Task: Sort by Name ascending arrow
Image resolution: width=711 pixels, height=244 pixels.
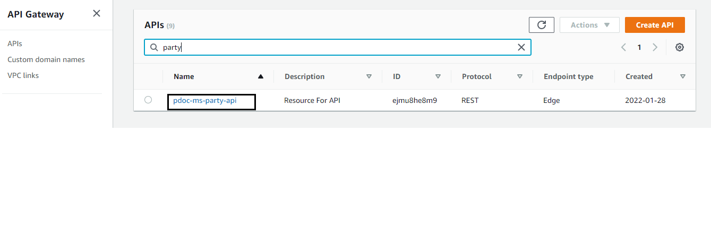Action: coord(260,76)
